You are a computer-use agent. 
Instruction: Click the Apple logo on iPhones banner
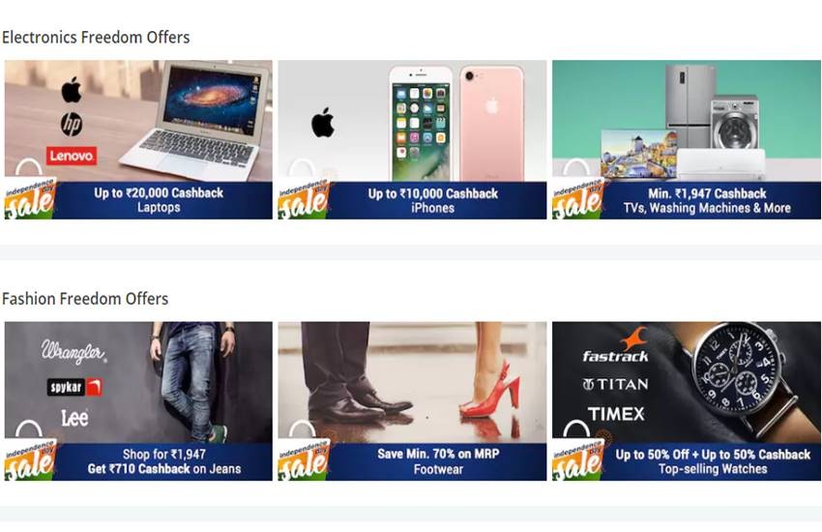coord(323,123)
